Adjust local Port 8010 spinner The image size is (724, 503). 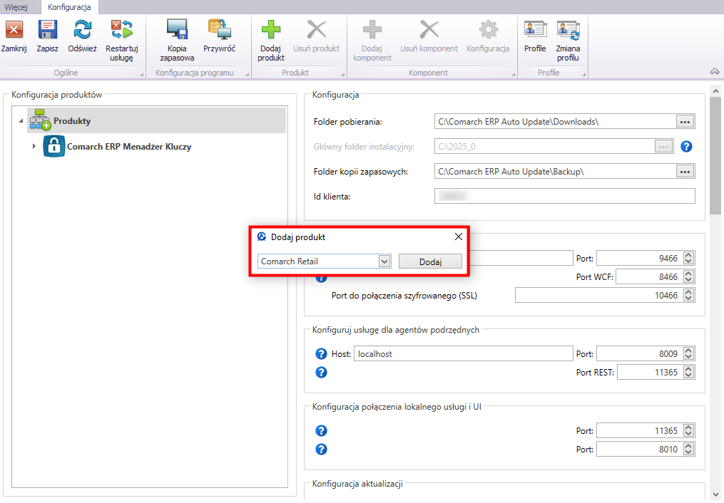tap(688, 449)
